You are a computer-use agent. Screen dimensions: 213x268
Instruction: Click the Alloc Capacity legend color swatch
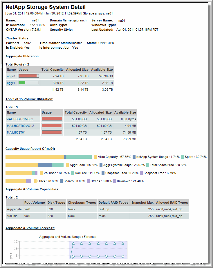click(x=95, y=157)
